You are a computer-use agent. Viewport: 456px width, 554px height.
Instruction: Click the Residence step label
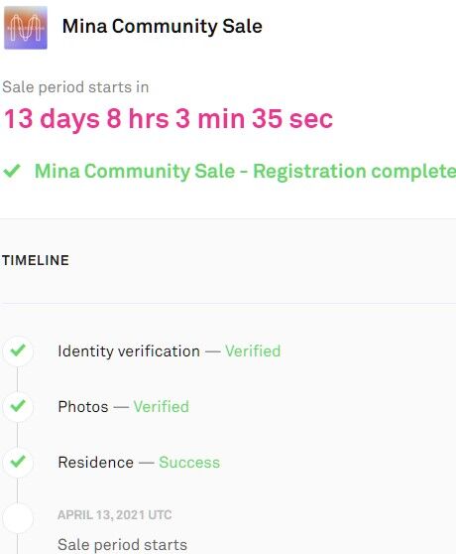click(x=95, y=462)
